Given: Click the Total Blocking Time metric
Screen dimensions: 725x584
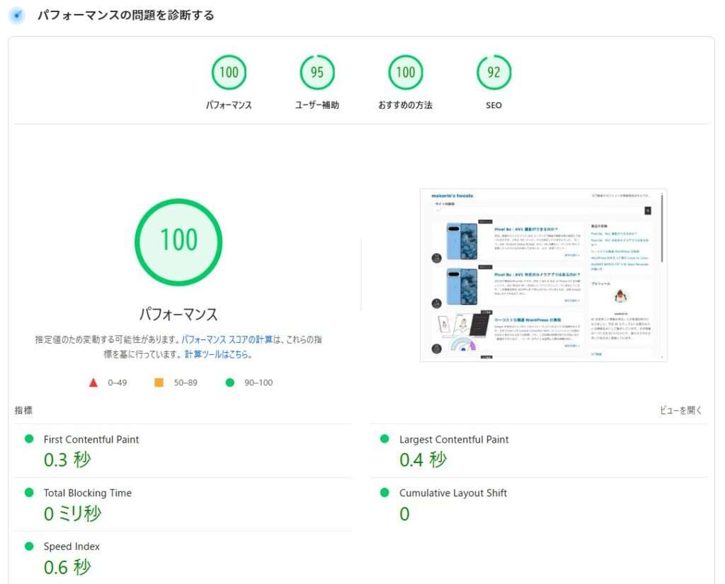Looking at the screenshot, I should tap(88, 493).
